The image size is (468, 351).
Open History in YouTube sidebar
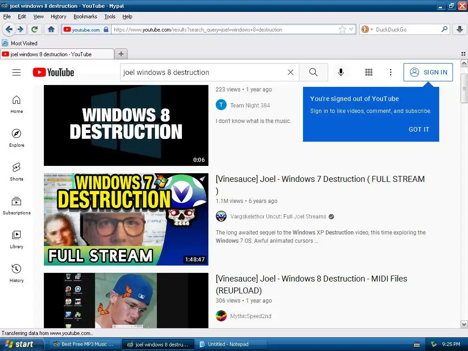coord(17,273)
